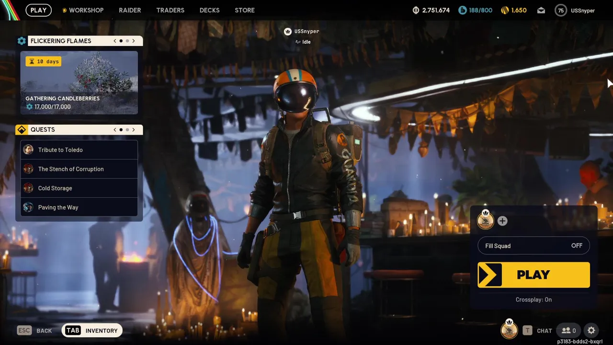
Task: Click the 1.650 gold balance
Action: click(519, 10)
